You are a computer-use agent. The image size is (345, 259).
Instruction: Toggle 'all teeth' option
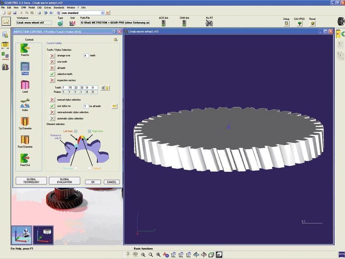pyautogui.click(x=52, y=68)
